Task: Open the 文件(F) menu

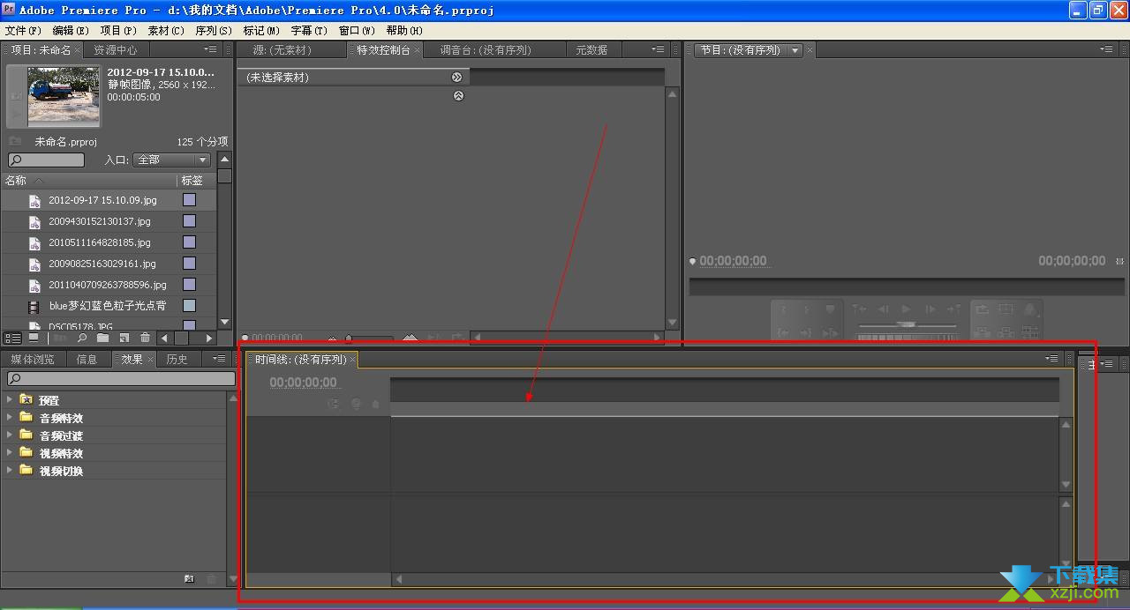Action: (23, 30)
